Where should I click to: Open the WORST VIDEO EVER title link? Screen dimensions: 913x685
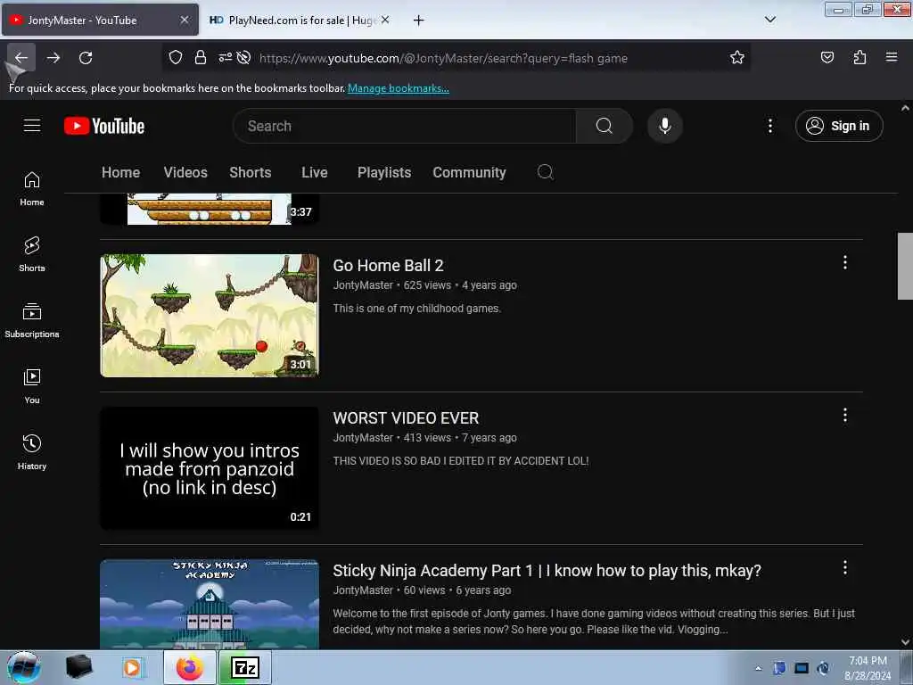click(406, 418)
